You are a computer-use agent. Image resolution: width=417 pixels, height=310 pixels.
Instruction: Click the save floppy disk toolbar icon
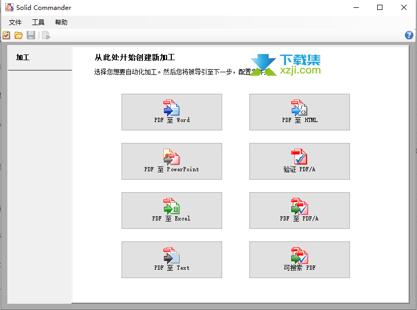(x=31, y=35)
